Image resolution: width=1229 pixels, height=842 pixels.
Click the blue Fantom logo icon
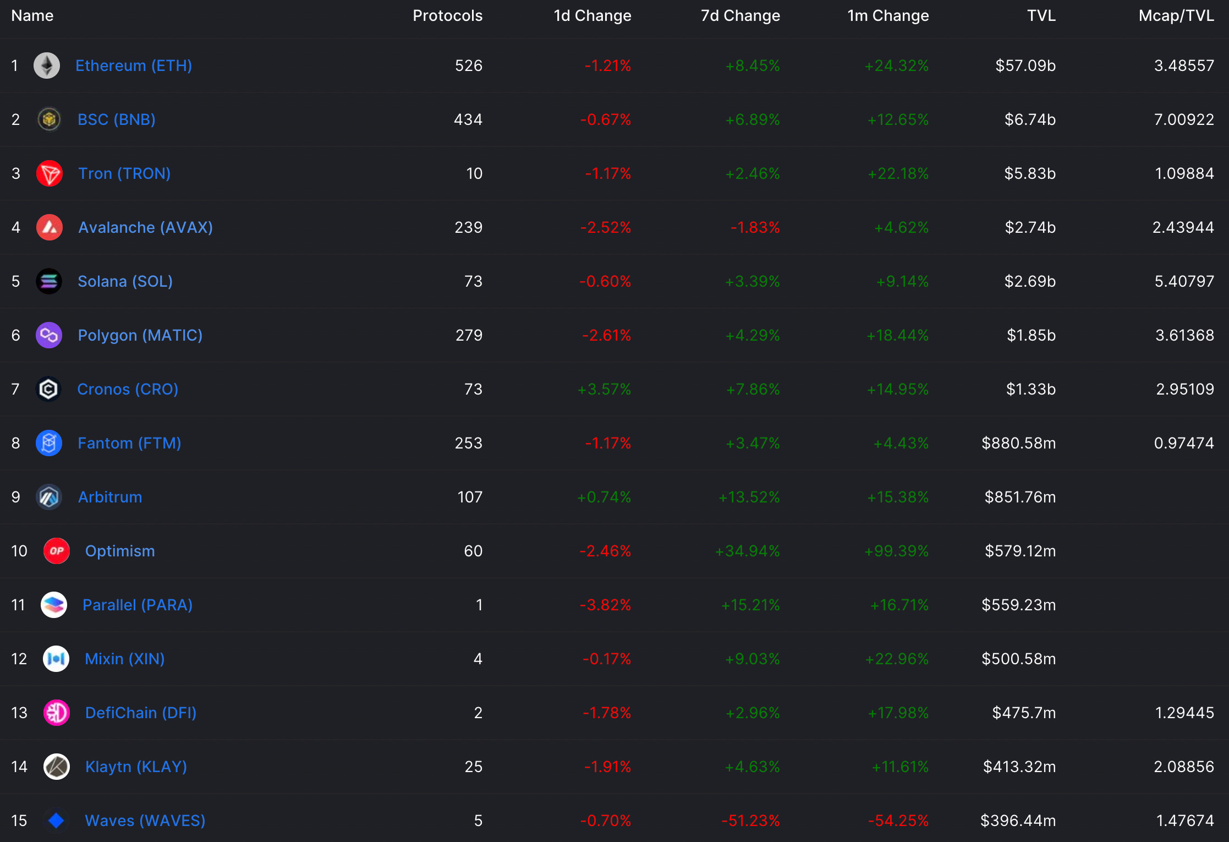(x=49, y=443)
